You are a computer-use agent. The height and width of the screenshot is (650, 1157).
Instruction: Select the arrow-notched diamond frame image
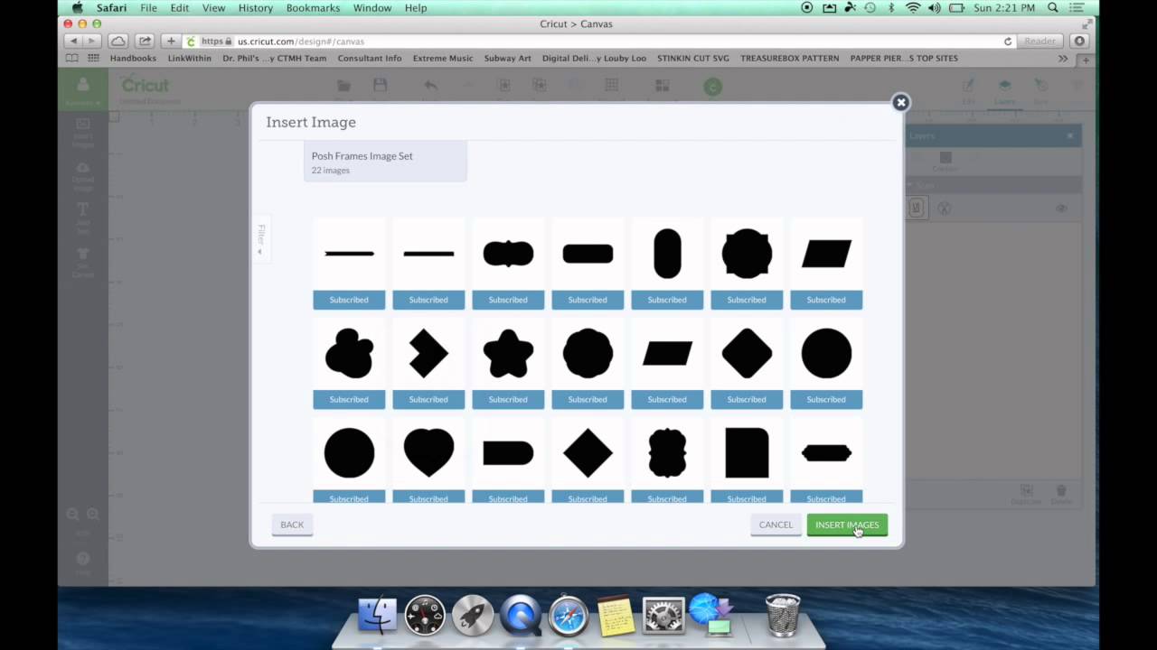pos(428,353)
